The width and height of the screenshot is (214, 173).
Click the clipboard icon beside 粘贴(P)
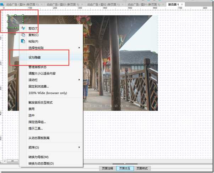pos(23,41)
